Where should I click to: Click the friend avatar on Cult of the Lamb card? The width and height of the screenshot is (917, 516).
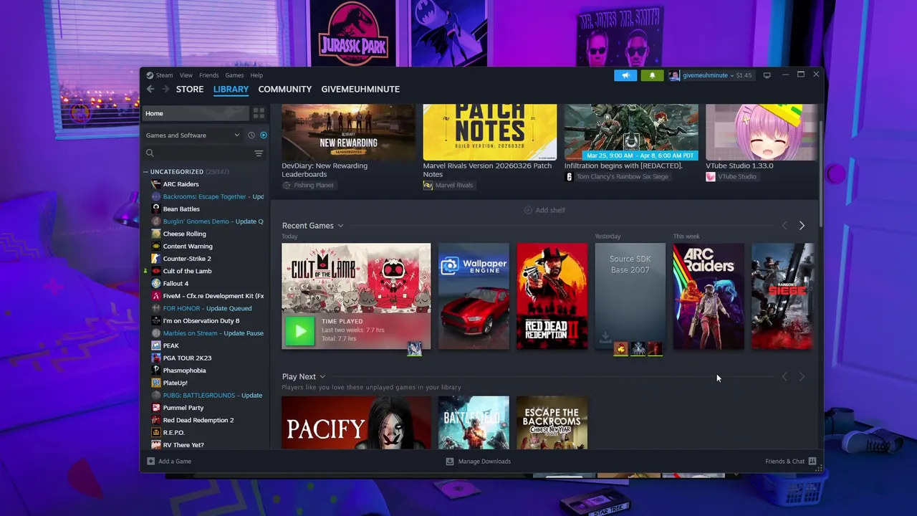coord(414,348)
